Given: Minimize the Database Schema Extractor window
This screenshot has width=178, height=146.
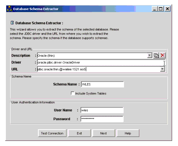Looking at the screenshot, I should click(155, 9).
